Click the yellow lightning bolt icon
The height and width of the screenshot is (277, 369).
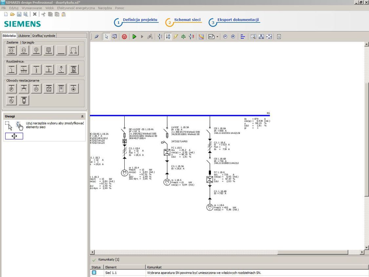(175, 36)
